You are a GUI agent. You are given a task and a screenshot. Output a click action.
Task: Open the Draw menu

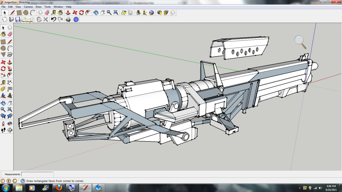[38, 7]
